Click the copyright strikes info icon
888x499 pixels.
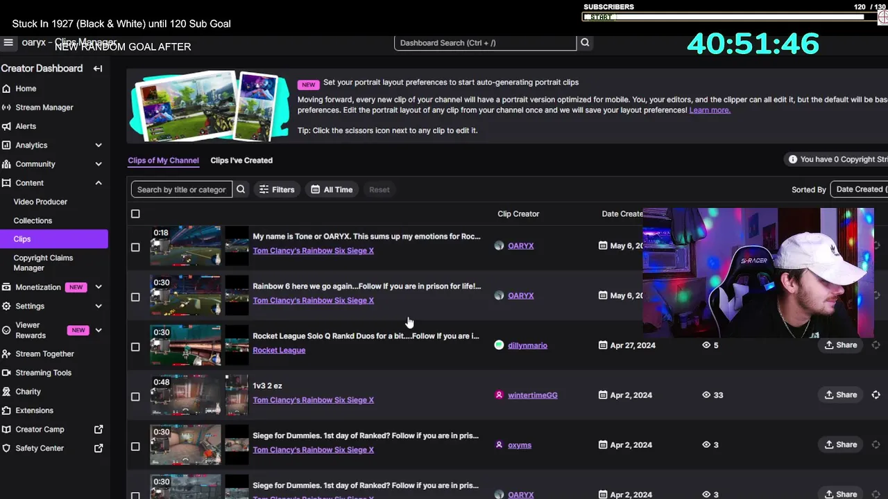coord(792,159)
